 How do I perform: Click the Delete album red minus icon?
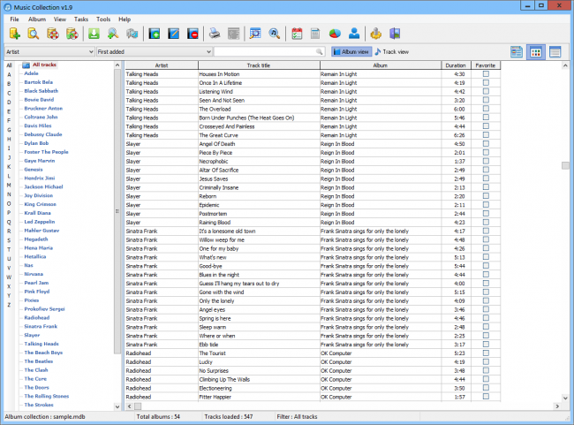pyautogui.click(x=193, y=34)
